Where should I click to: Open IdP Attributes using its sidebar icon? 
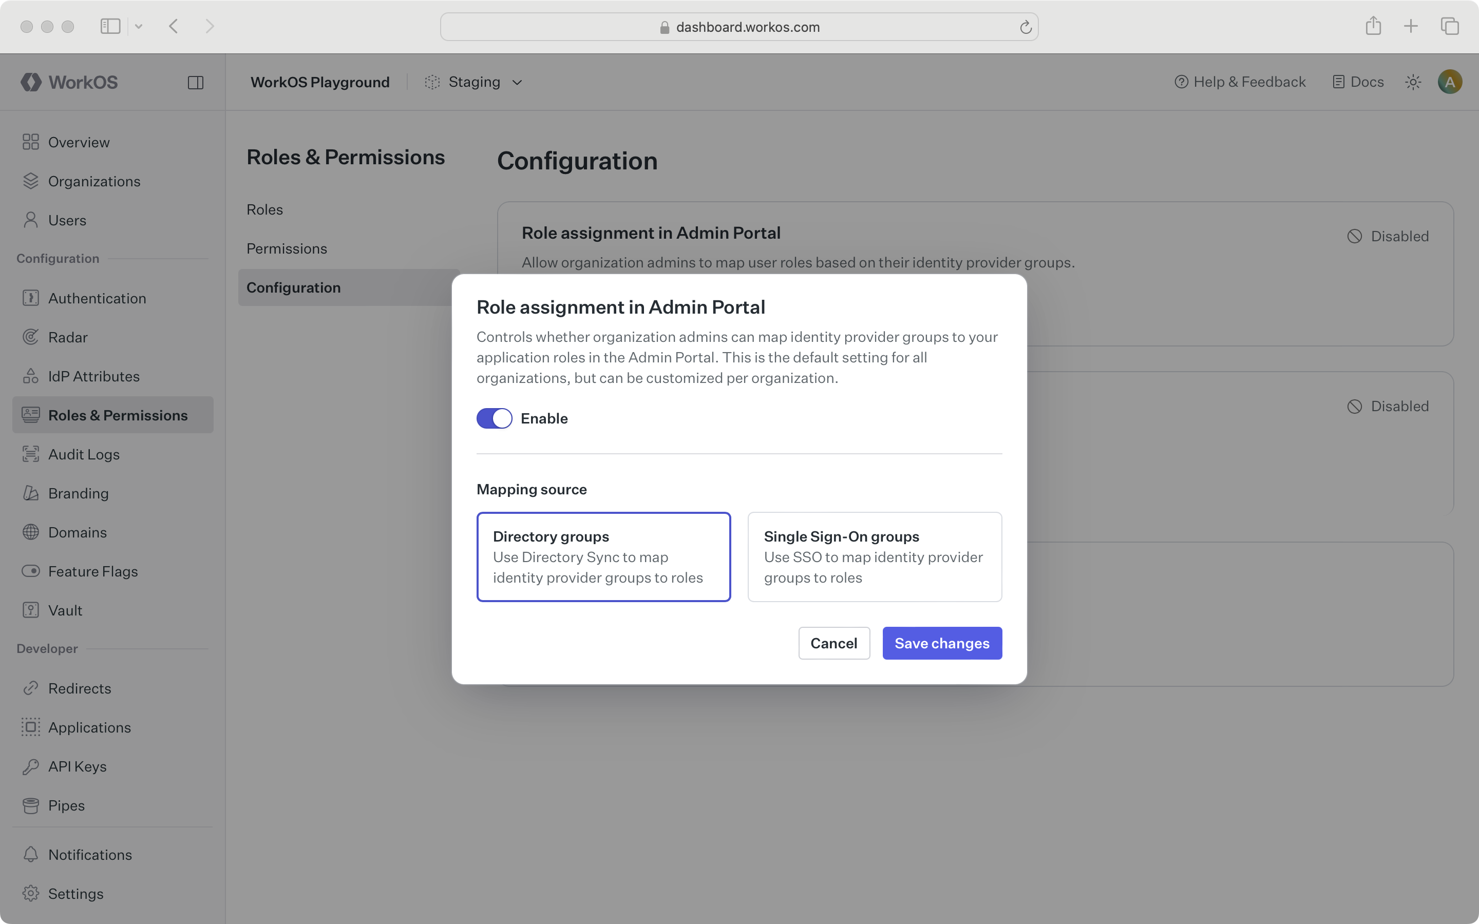(31, 376)
